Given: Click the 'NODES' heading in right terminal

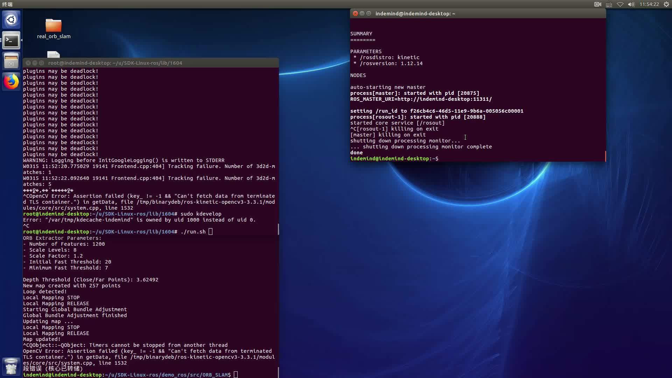Looking at the screenshot, I should point(358,75).
